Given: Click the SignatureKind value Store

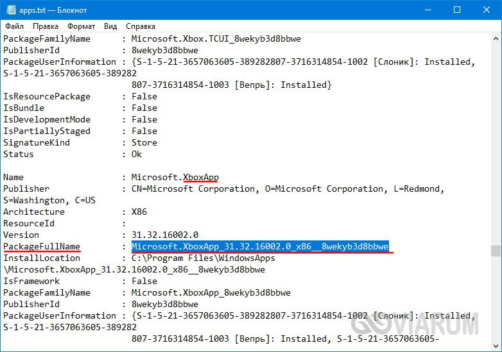Looking at the screenshot, I should 144,142.
